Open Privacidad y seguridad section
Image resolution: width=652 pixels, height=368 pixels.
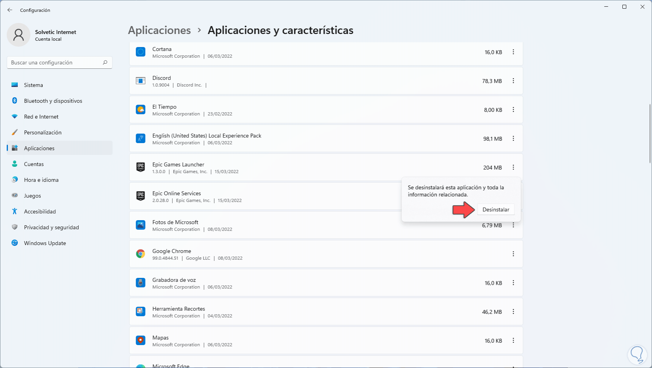[x=60, y=227]
